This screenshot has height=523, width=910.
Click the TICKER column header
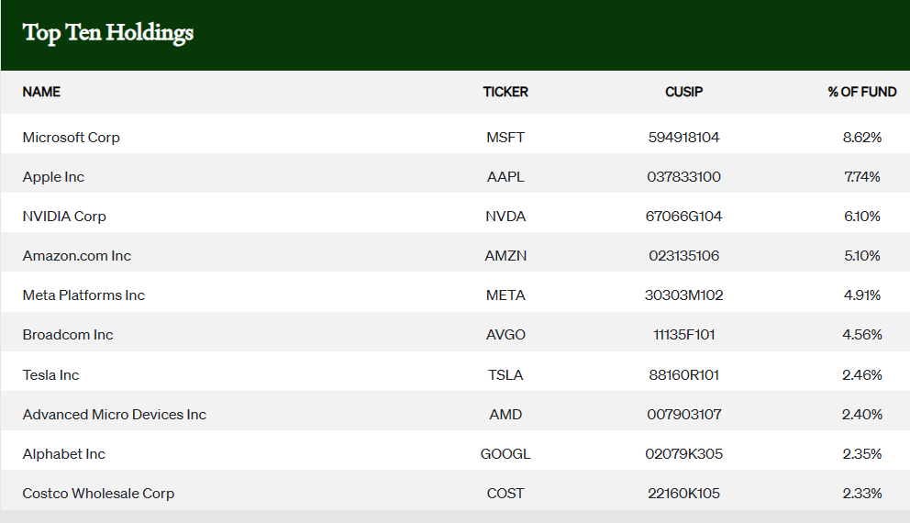point(505,92)
